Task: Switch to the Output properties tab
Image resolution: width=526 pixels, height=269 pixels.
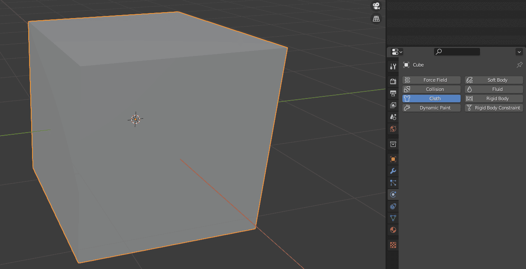Action: 393,93
